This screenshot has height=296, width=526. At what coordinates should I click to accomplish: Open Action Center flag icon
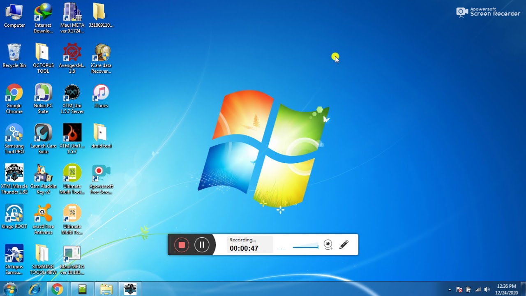tap(459, 289)
